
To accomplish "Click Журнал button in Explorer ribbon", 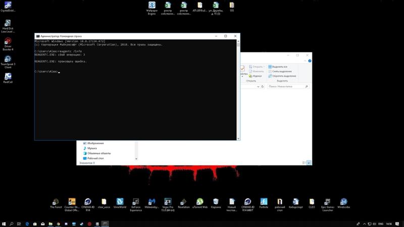I will (256, 76).
